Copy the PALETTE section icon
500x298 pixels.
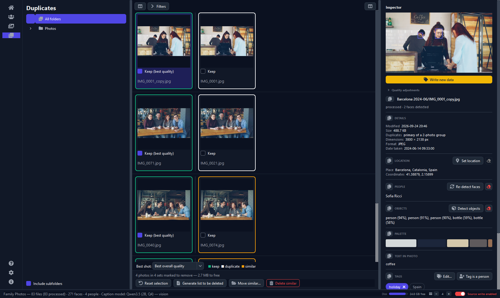389,234
